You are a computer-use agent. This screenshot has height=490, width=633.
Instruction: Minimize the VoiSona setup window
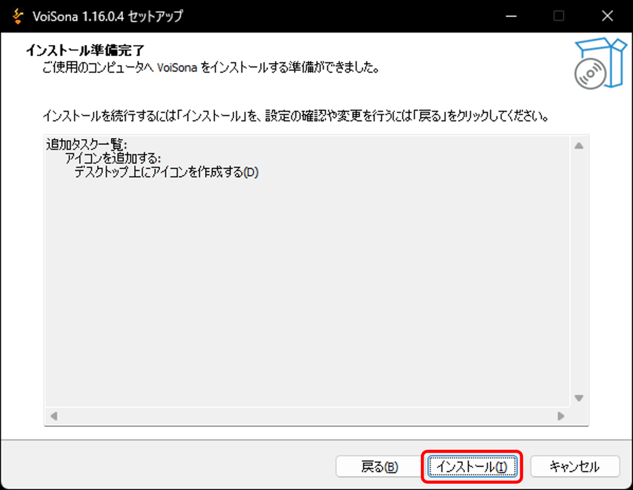tap(511, 16)
